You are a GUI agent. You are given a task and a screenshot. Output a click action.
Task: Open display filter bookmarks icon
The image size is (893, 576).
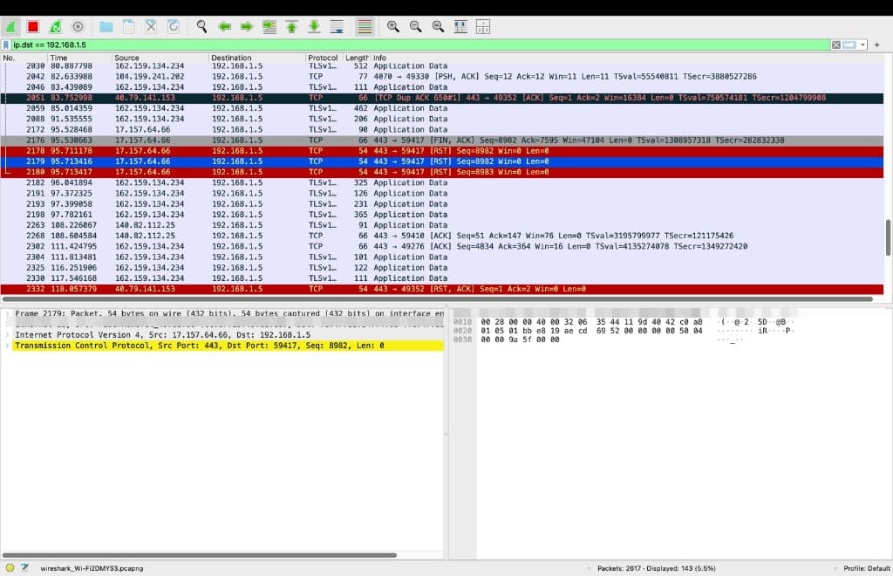(6, 45)
